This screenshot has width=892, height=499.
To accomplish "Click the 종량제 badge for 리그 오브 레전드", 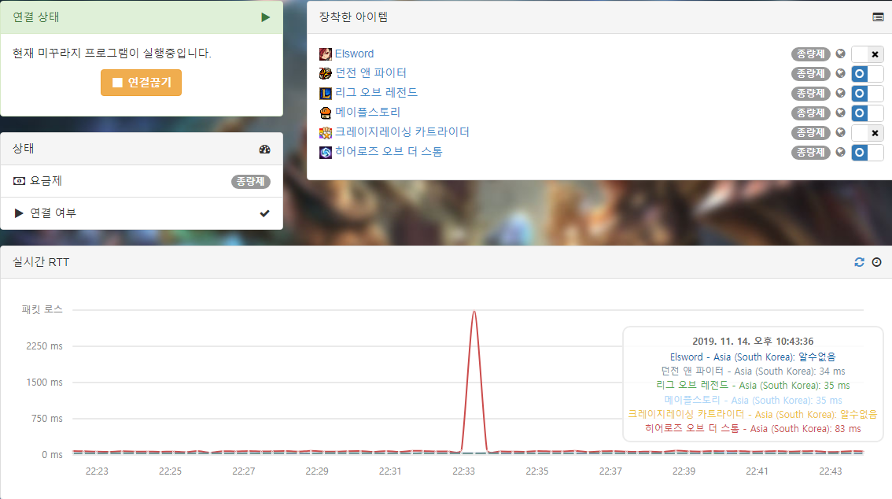I will [811, 94].
